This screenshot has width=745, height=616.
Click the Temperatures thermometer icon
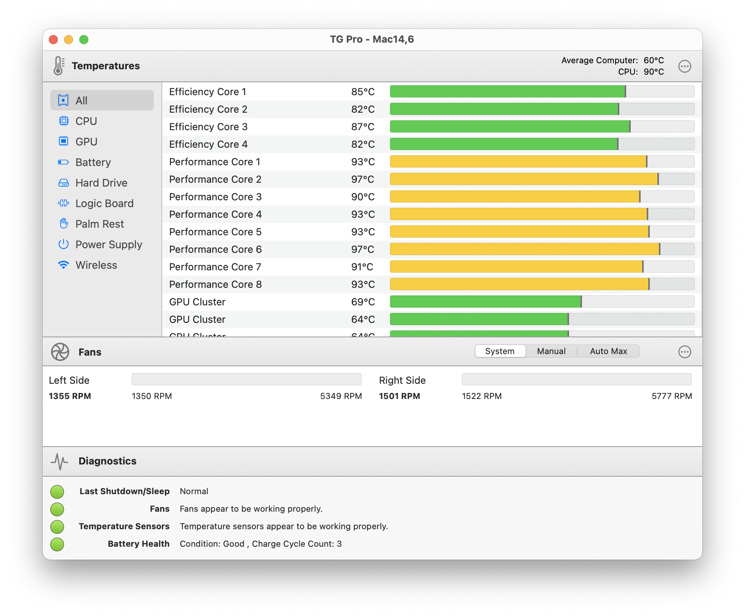click(58, 65)
